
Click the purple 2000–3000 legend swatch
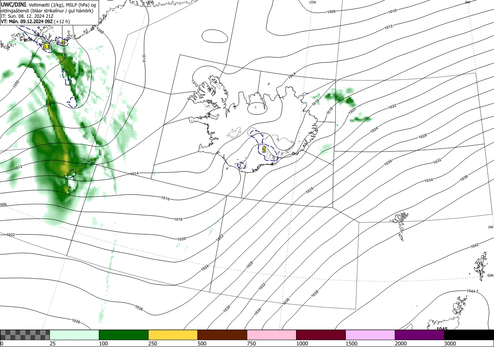tap(420, 335)
